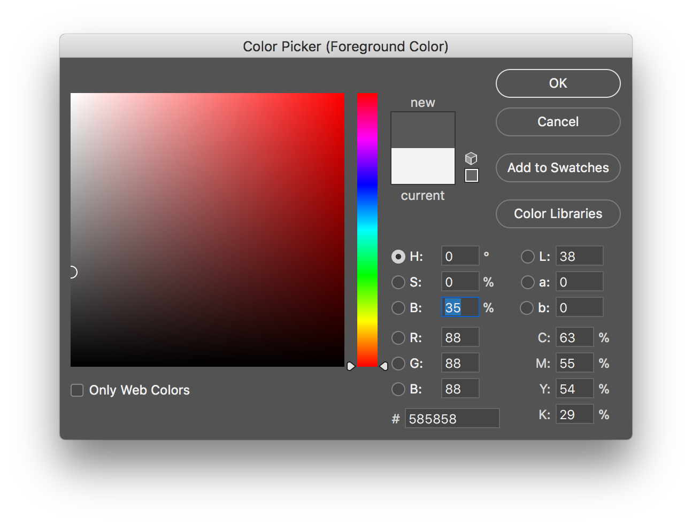Click the blue channel field showing 88
Image resolution: width=692 pixels, height=525 pixels.
[460, 389]
